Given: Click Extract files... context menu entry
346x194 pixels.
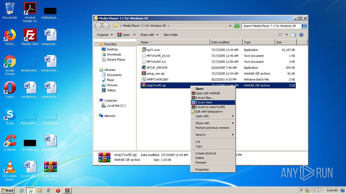Looking at the screenshot, I should point(213,98).
